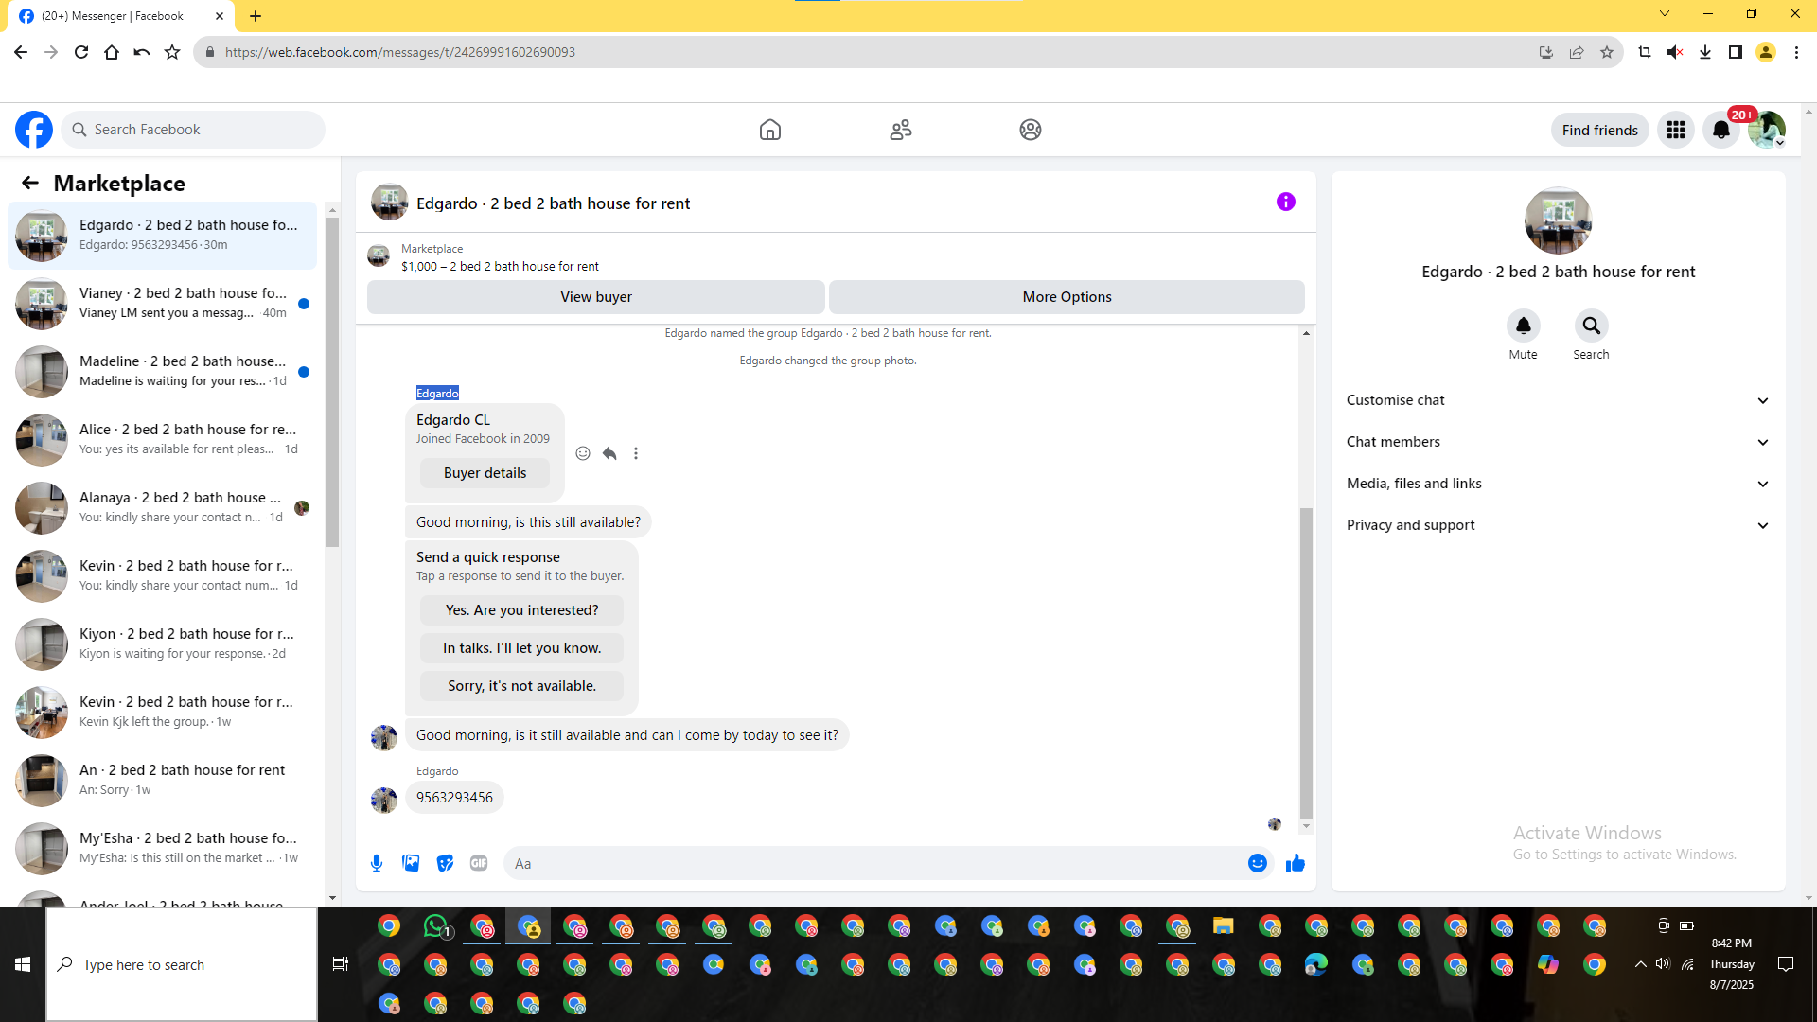
Task: Mute conversation bell icon
Action: (x=1524, y=326)
